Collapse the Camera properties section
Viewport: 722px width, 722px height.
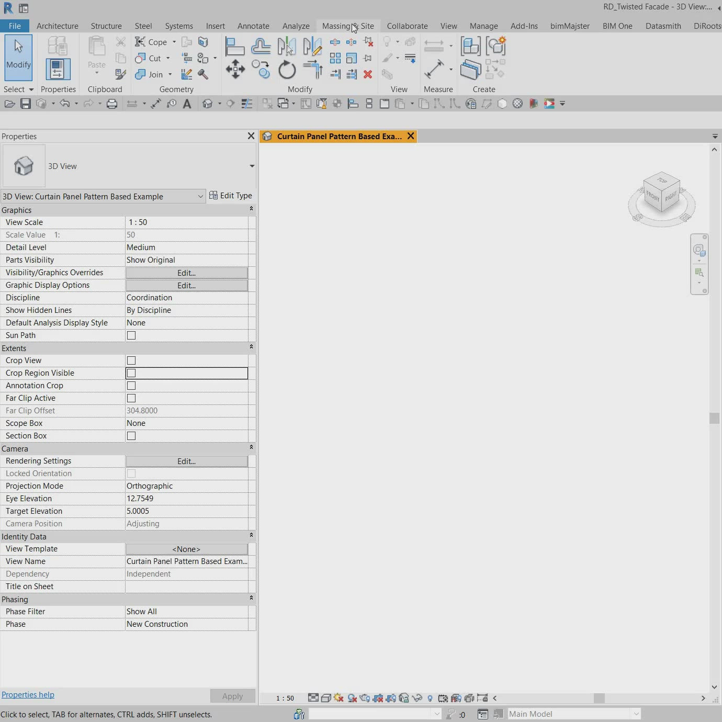252,448
